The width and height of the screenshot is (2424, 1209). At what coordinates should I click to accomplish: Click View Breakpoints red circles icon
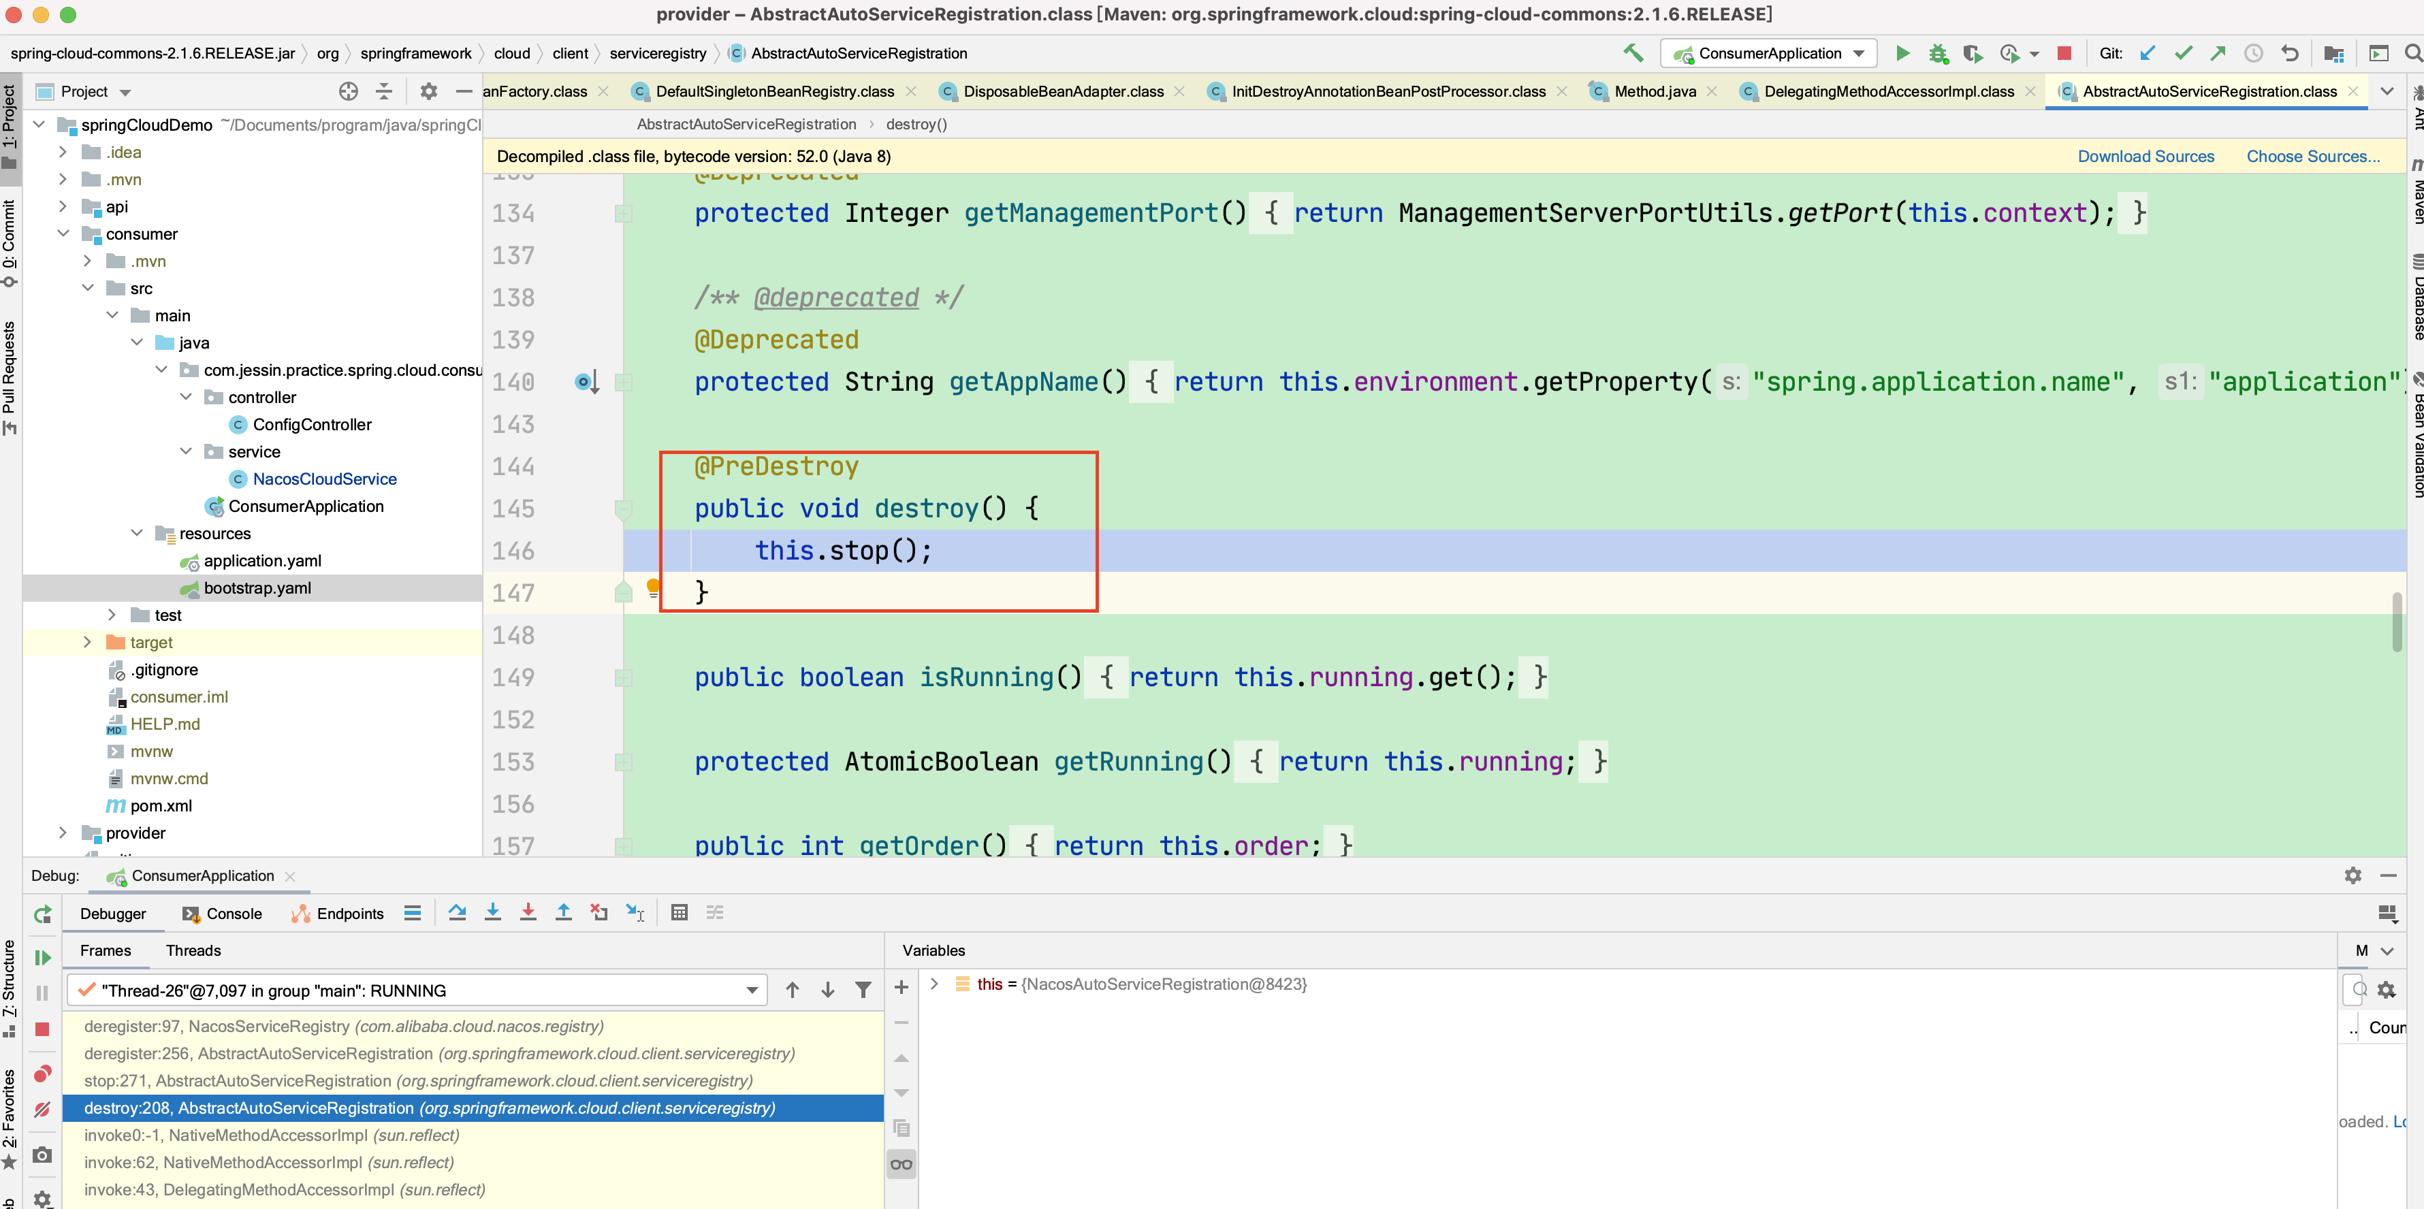pos(42,1074)
